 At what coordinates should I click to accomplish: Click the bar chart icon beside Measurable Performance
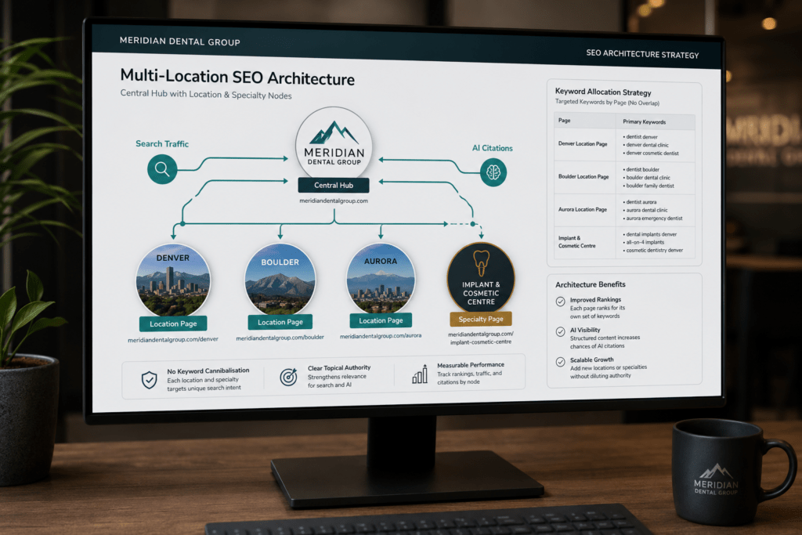(x=420, y=374)
